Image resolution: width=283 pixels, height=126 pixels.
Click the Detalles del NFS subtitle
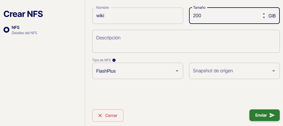tap(24, 33)
